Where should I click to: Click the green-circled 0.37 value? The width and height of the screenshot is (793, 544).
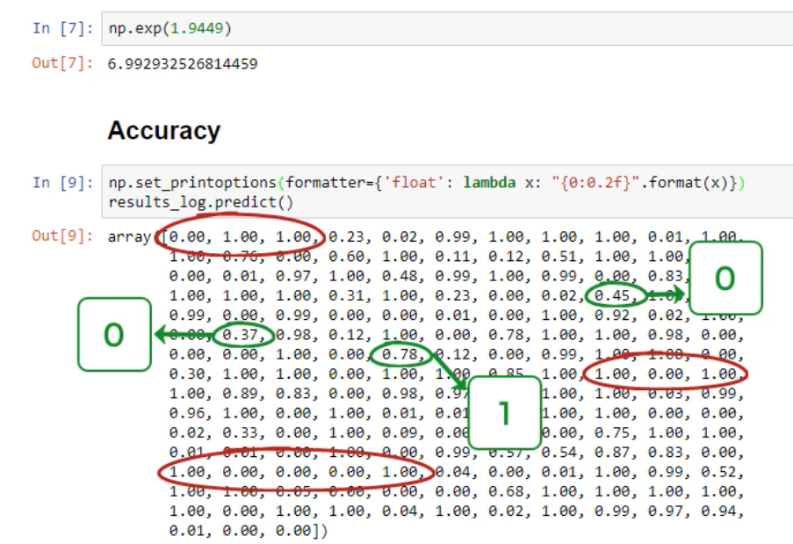[242, 334]
